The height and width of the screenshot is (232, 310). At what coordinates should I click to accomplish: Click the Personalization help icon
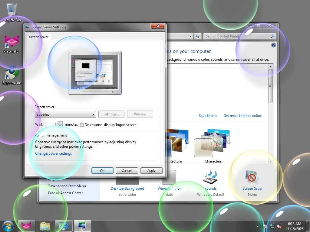(273, 45)
